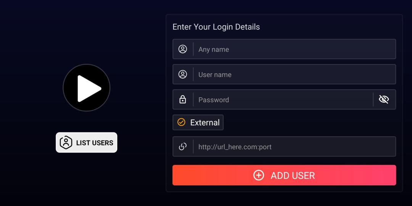Click the Enter Your Login Details heading
412x206 pixels.
pos(216,27)
